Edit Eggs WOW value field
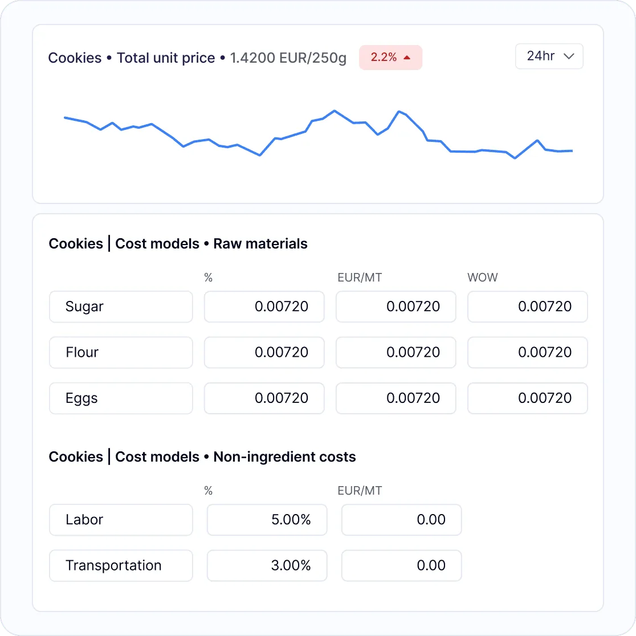Image resolution: width=636 pixels, height=636 pixels. pos(528,398)
